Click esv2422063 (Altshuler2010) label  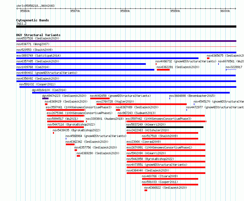tap(148, 130)
